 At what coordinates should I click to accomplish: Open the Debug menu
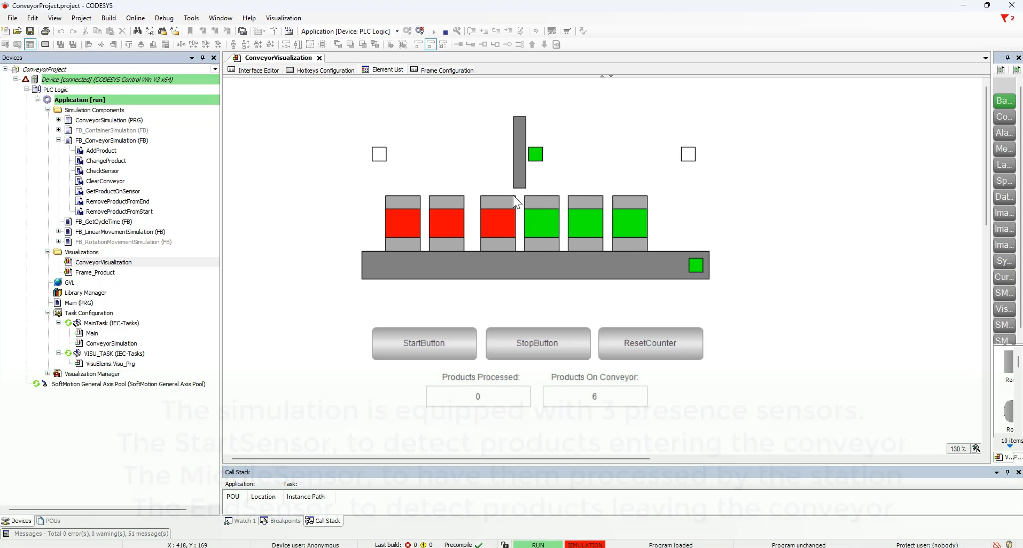tap(164, 18)
